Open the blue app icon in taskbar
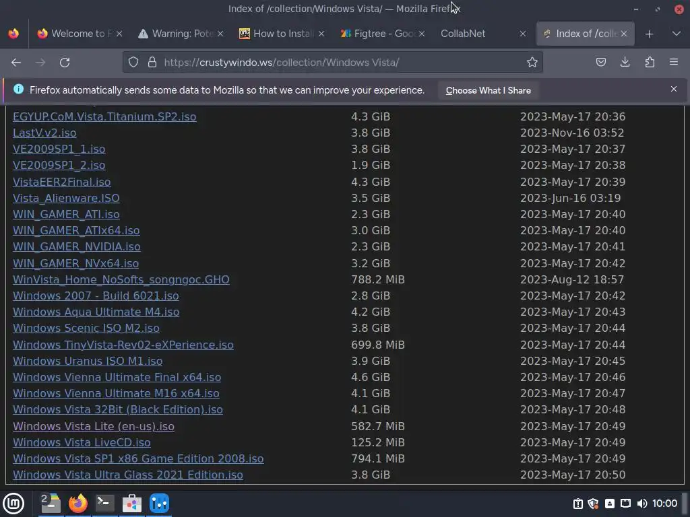 click(x=159, y=504)
